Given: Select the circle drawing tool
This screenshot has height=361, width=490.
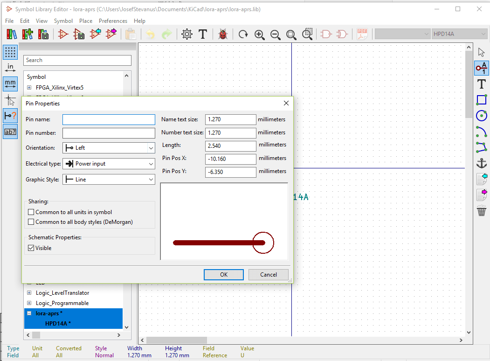Looking at the screenshot, I should coord(482,116).
